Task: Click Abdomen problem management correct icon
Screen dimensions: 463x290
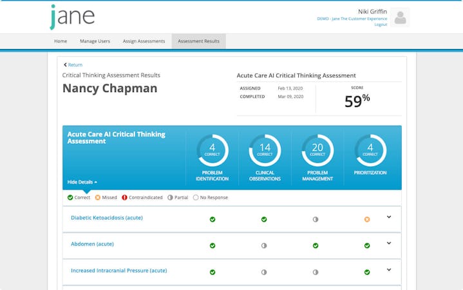Action: 316,246
